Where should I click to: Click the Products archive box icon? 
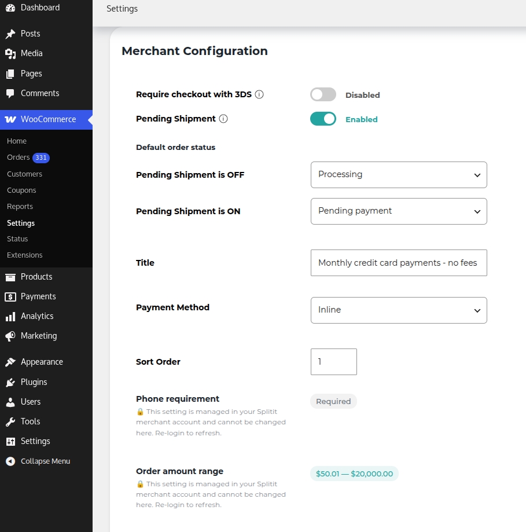click(x=10, y=277)
